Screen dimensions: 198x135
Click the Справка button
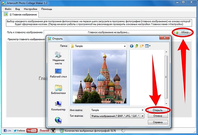point(158,122)
